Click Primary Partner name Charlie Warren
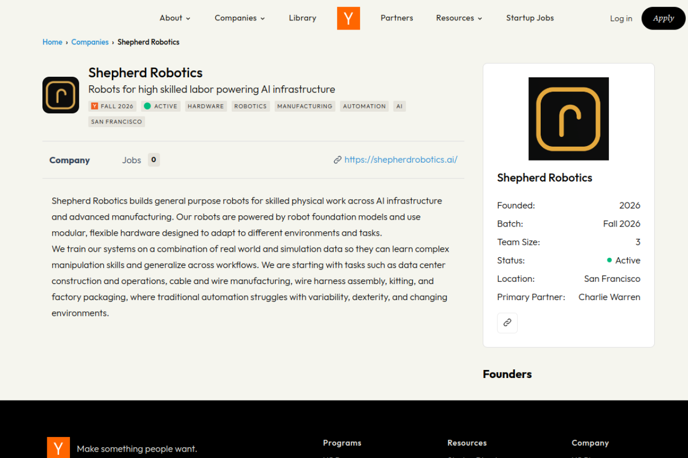Viewport: 688px width, 458px height. tap(610, 297)
